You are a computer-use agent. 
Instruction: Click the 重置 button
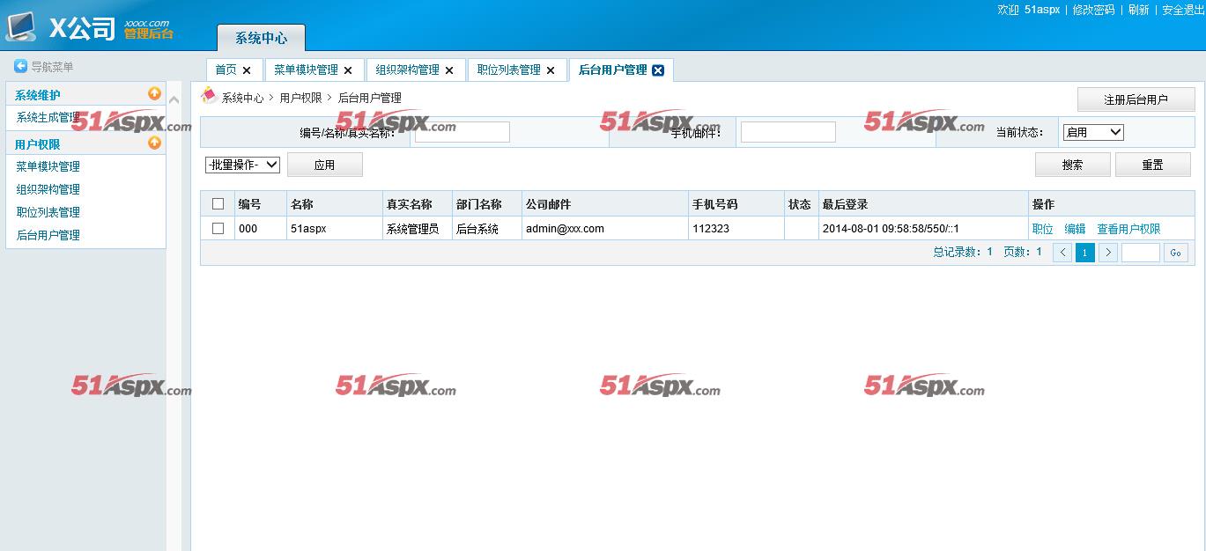(x=1152, y=165)
